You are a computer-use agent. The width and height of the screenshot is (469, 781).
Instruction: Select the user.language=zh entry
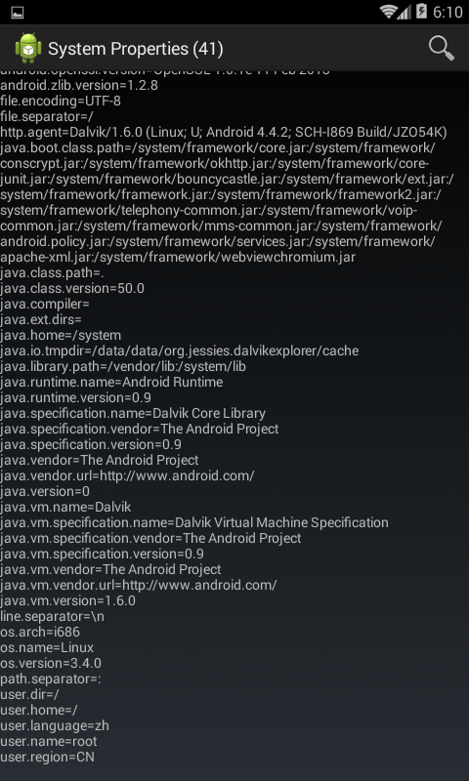click(55, 725)
